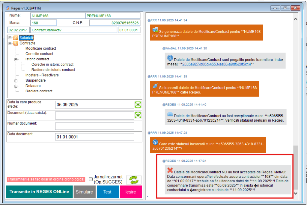Click the pink Iesire button
This screenshot has height=205, width=307.
tap(131, 192)
